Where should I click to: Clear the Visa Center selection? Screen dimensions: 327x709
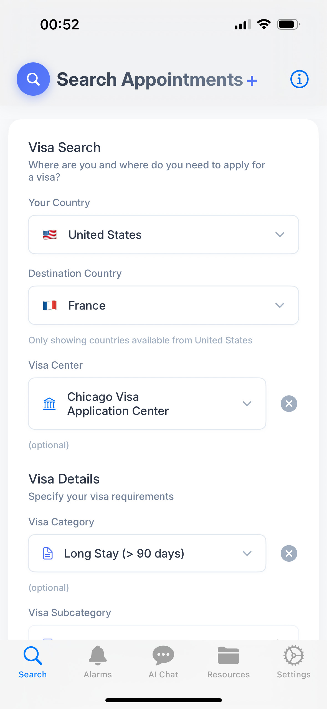tap(289, 404)
